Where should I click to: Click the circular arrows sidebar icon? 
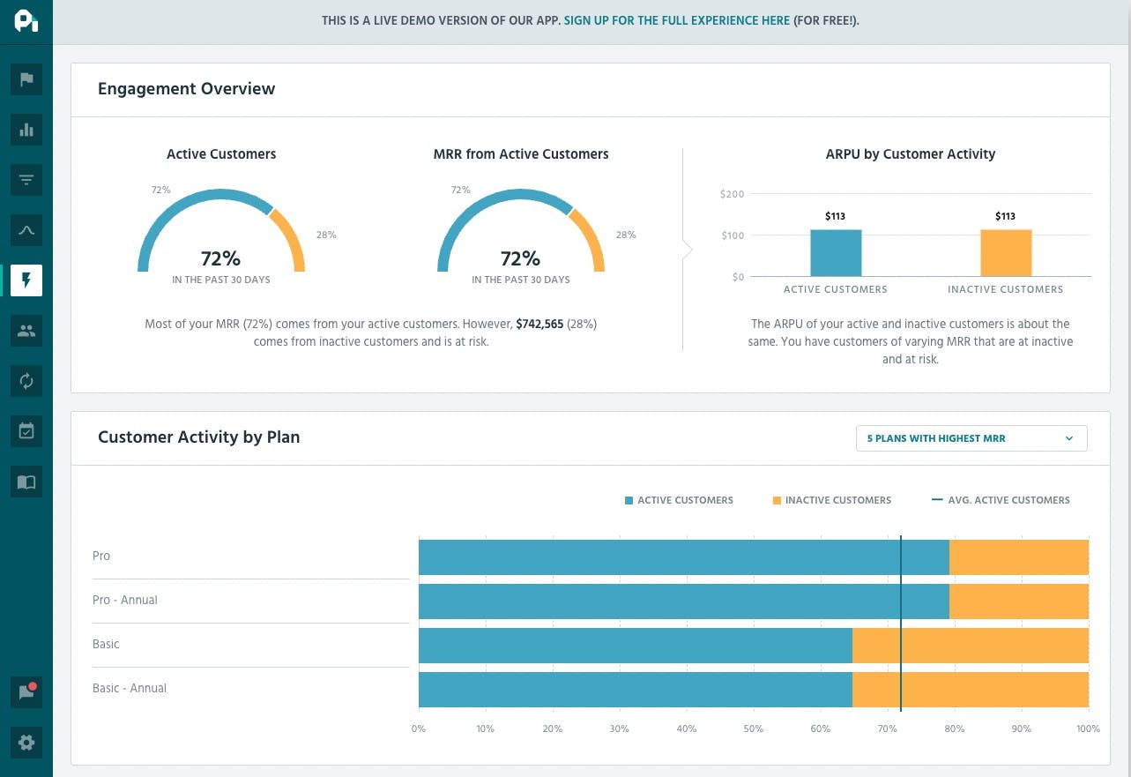click(x=26, y=382)
